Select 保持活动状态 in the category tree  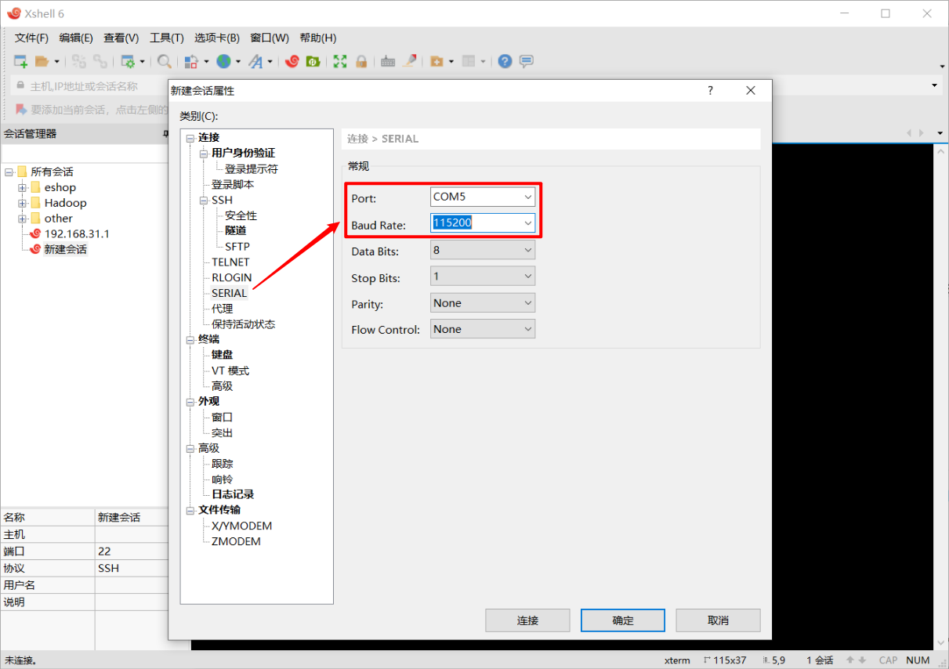pyautogui.click(x=244, y=324)
